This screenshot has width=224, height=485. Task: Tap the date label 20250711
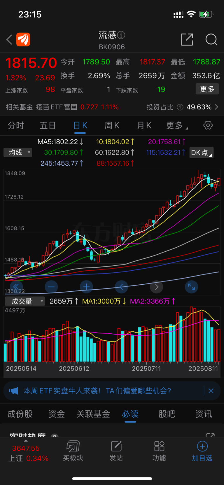coord(146,369)
